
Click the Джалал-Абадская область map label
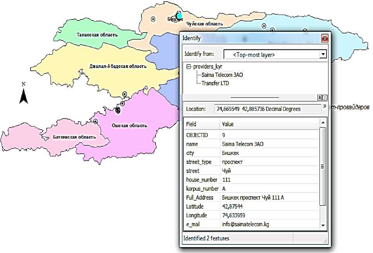[118, 66]
